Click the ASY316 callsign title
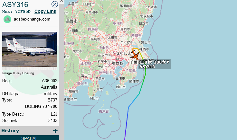Screen dimensions: 237x140 click(15, 4)
